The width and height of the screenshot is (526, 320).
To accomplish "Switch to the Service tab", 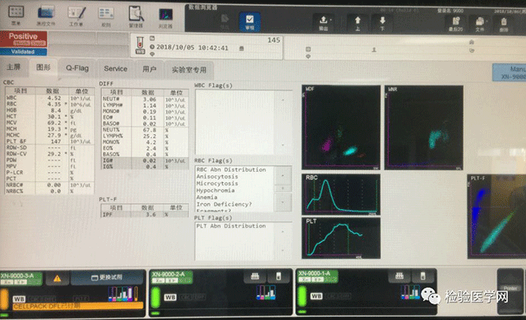I will (x=115, y=69).
